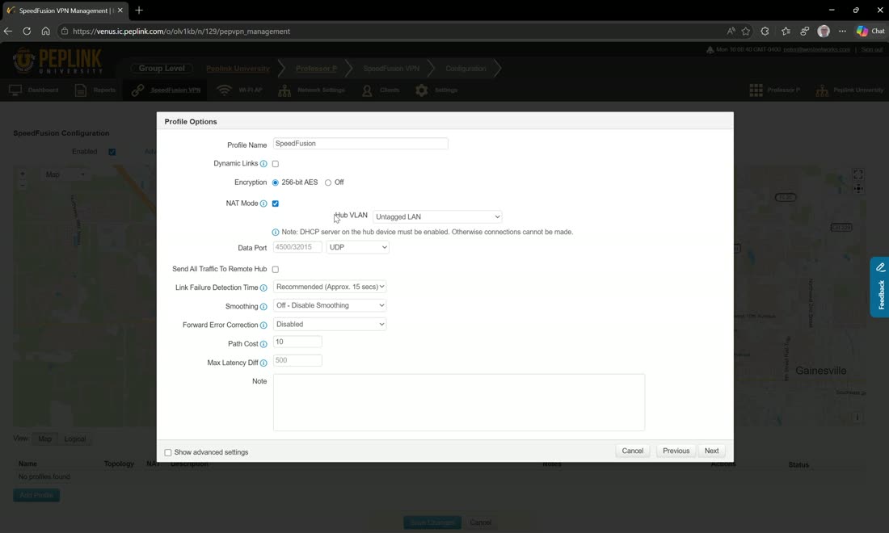
Task: Click the Profile Name text field
Action: point(360,143)
